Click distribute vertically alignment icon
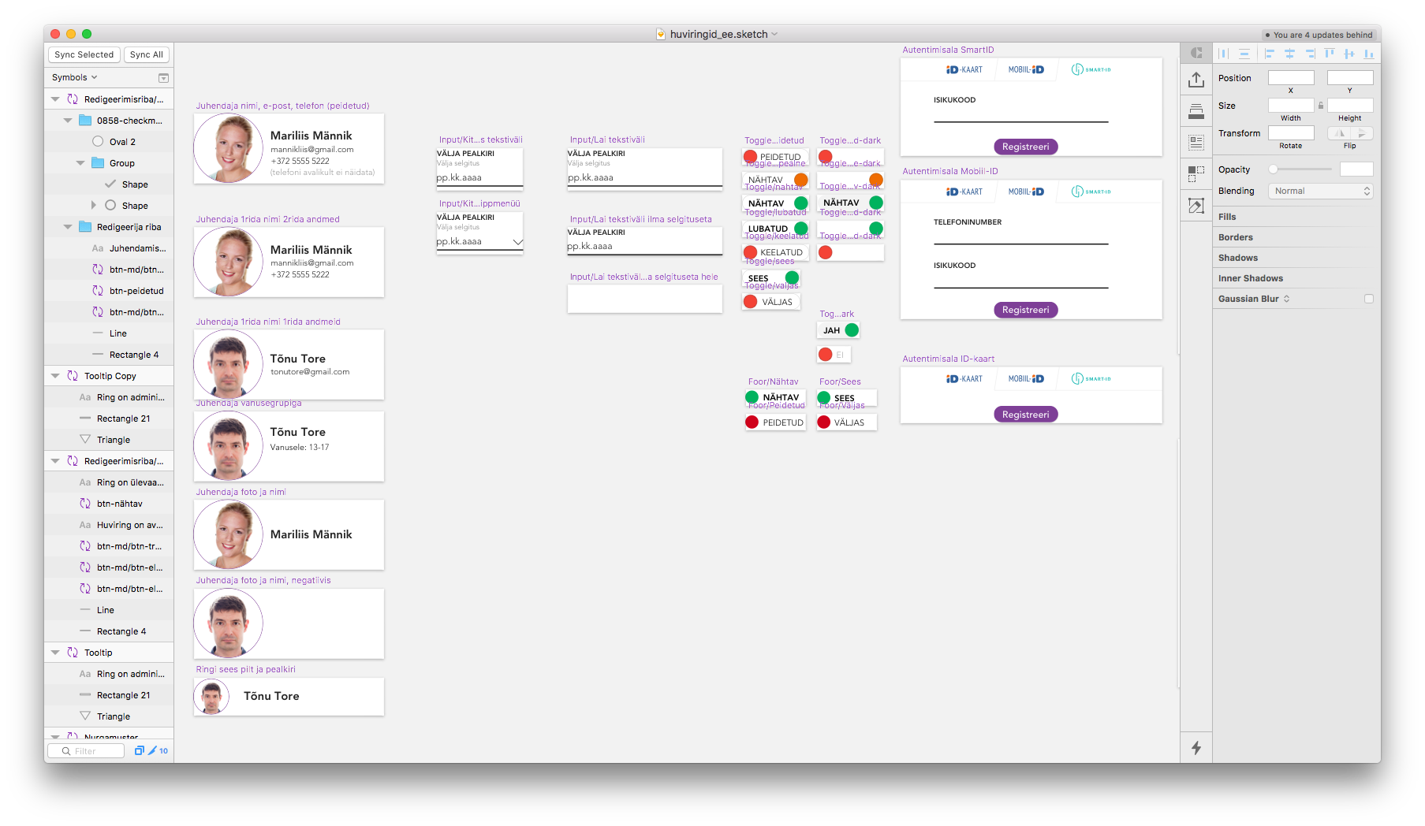This screenshot has height=826, width=1425. [1244, 54]
